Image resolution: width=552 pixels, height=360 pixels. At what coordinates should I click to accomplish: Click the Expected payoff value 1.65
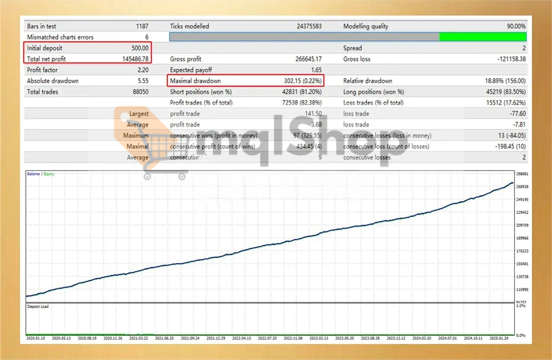(x=316, y=70)
